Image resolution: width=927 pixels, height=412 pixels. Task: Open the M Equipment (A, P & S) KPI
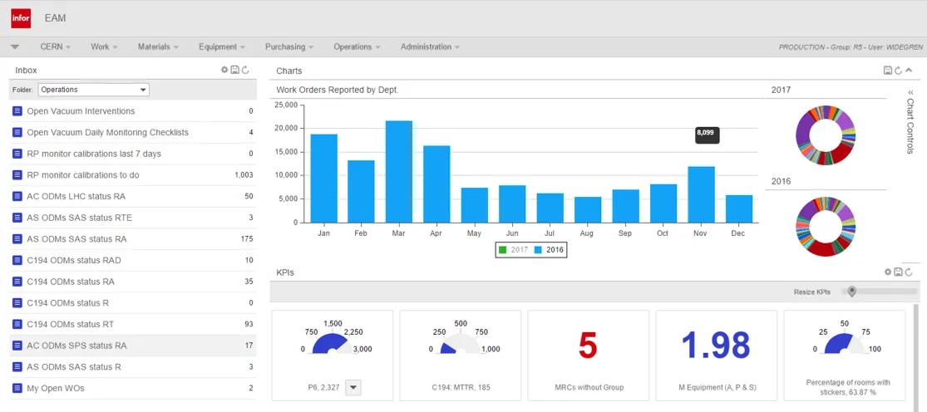pos(716,356)
